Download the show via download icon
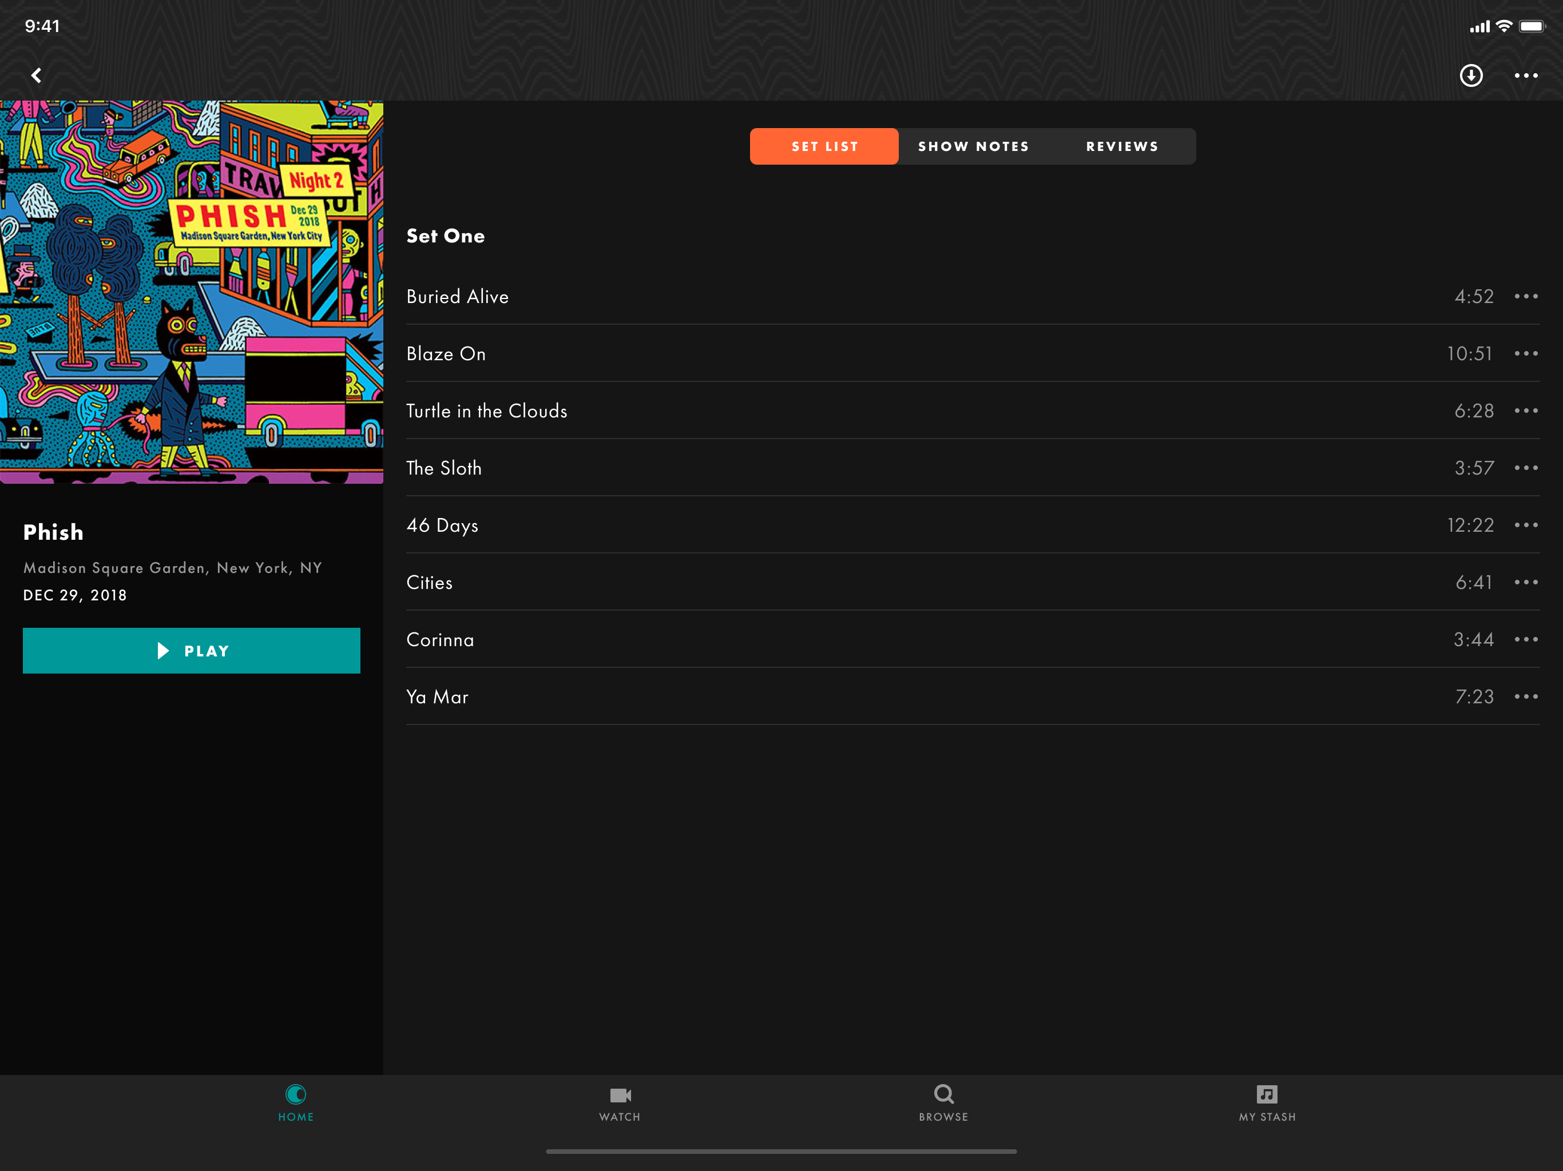Image resolution: width=1563 pixels, height=1171 pixels. click(1471, 75)
